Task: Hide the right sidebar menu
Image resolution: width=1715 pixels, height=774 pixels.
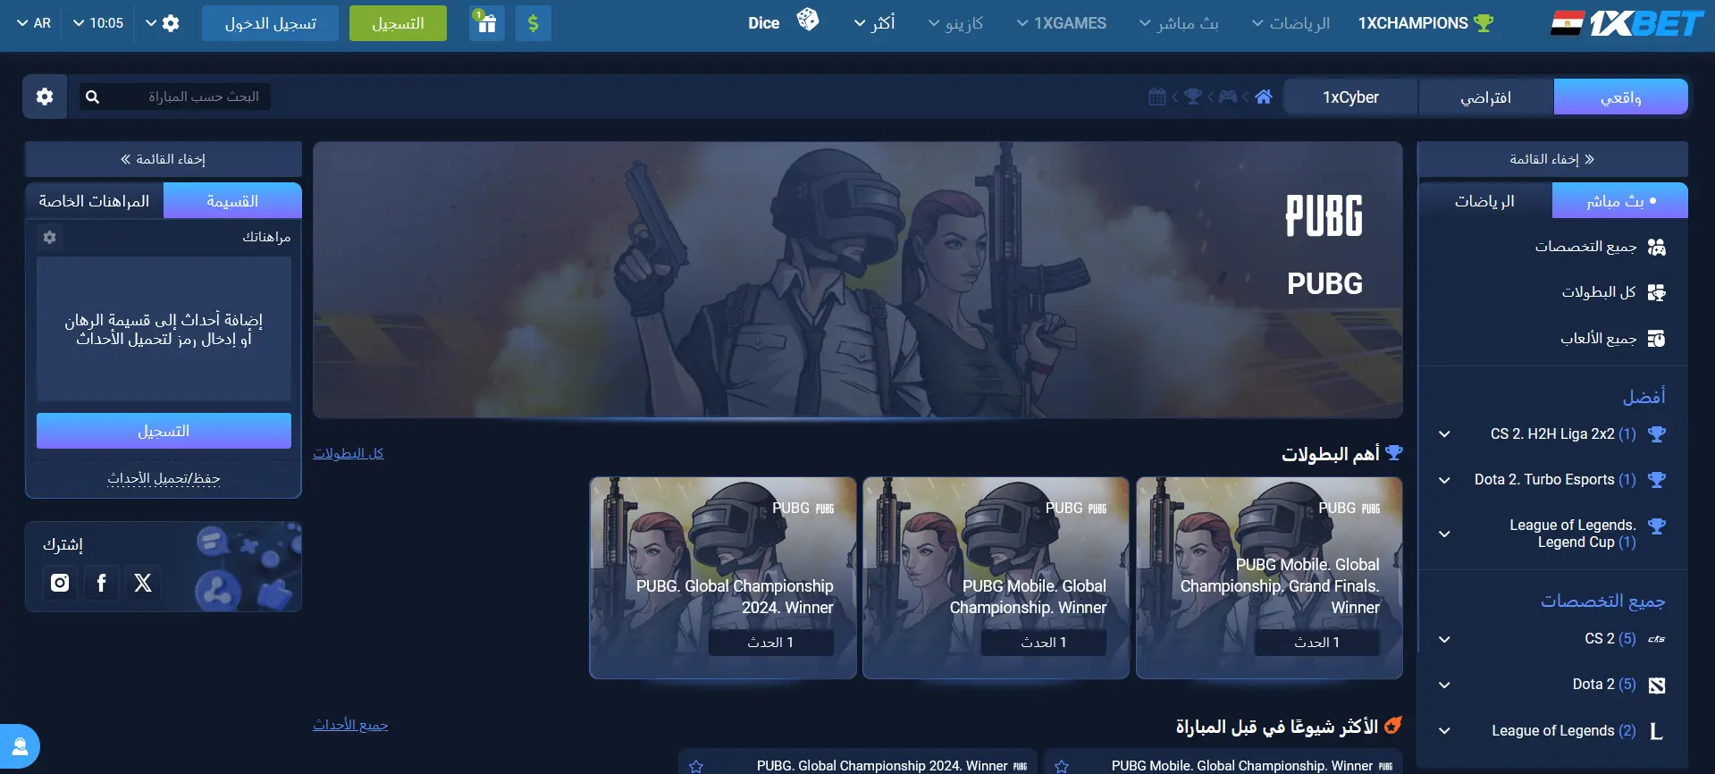Action: pyautogui.click(x=1552, y=159)
